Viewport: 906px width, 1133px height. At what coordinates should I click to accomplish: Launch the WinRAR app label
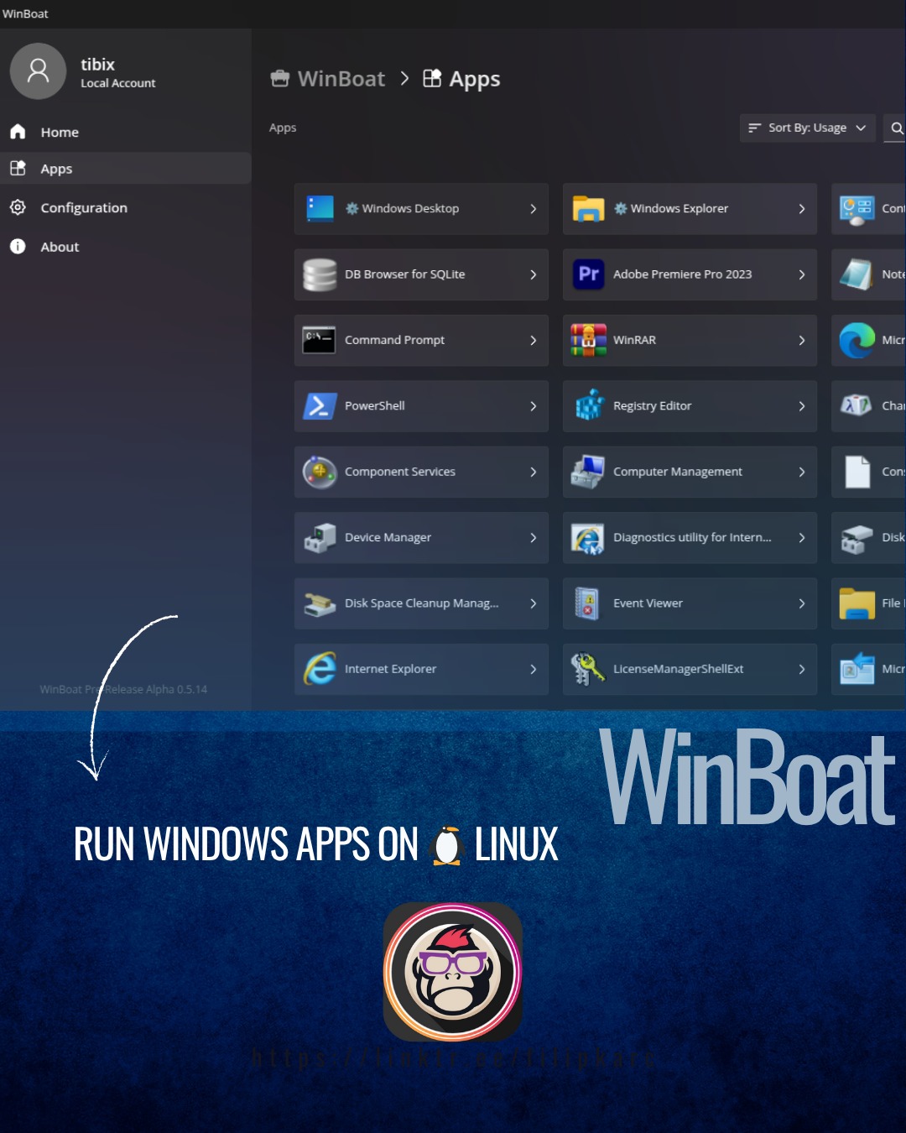click(634, 340)
